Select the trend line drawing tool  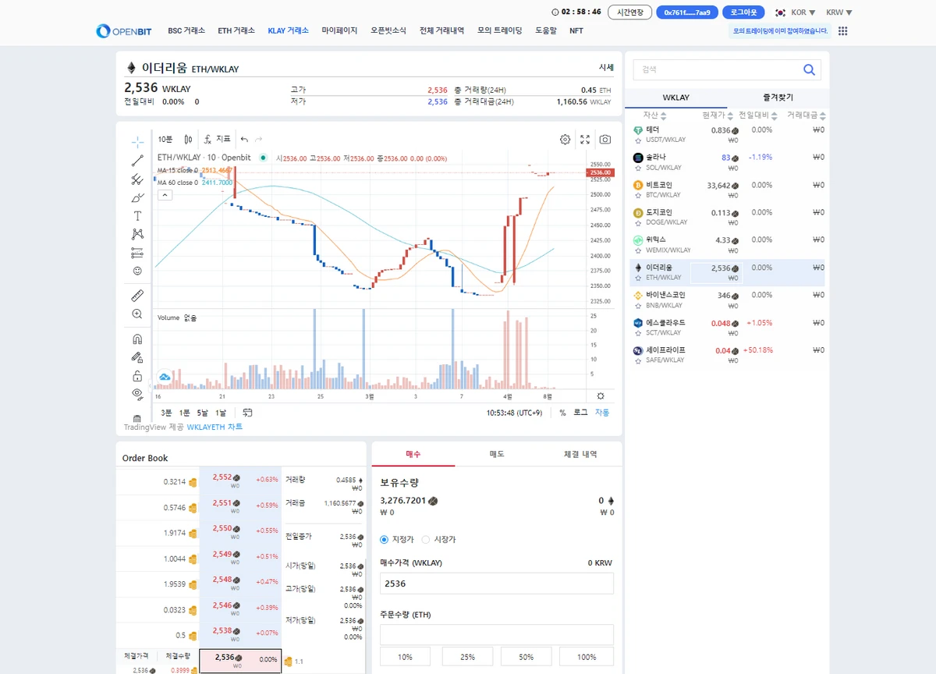click(137, 161)
